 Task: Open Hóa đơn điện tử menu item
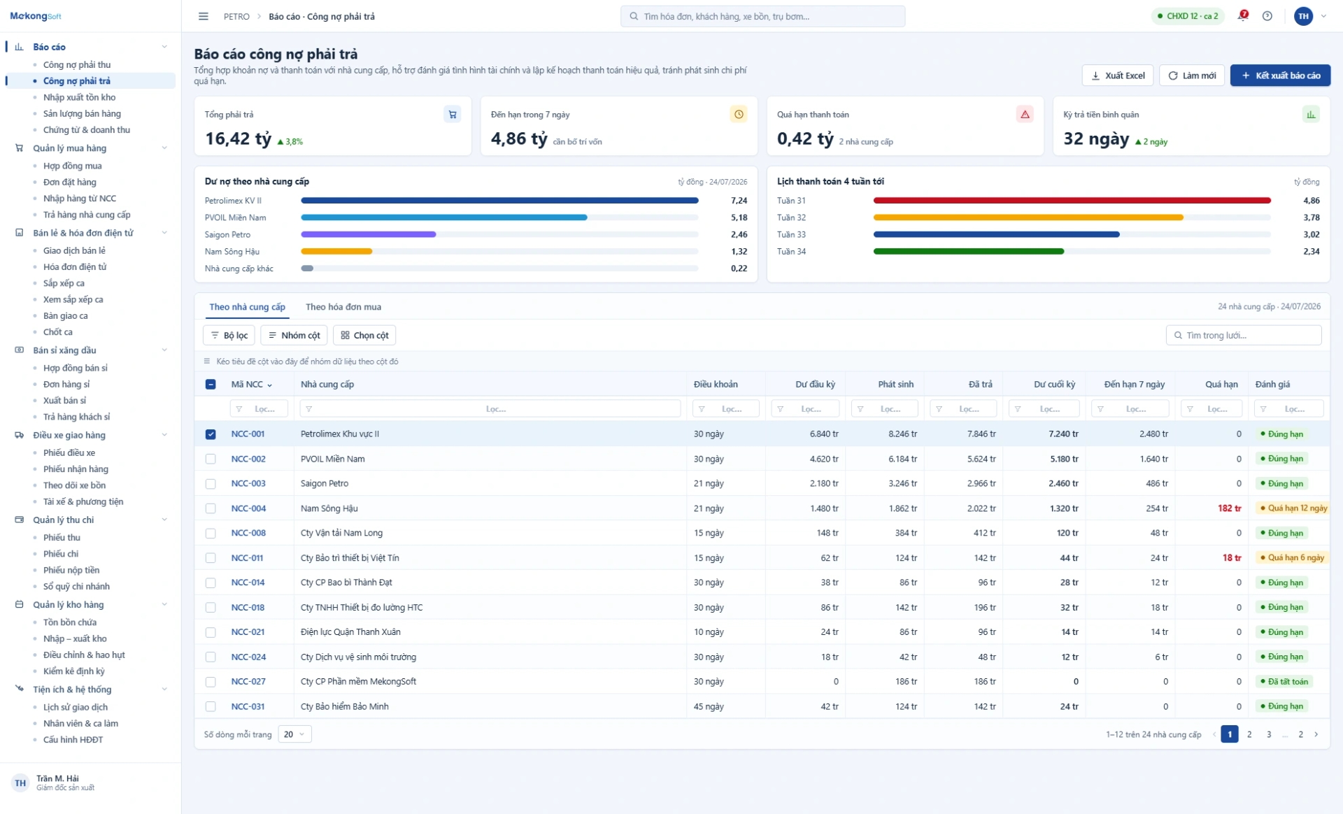pyautogui.click(x=75, y=267)
